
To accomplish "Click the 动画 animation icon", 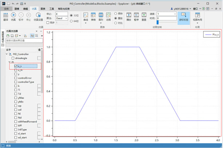I will click(109, 15).
